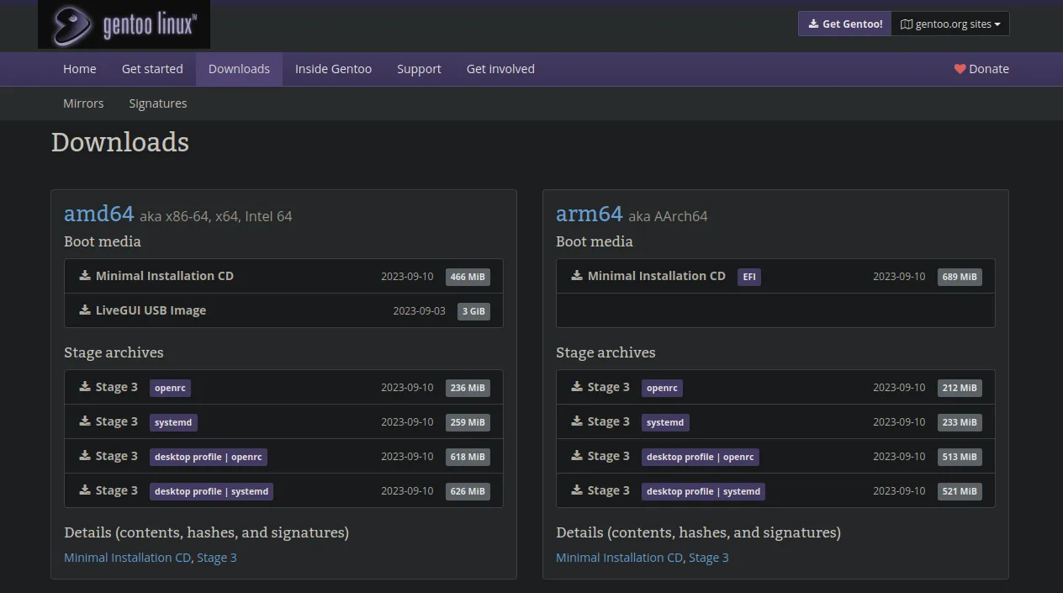The image size is (1063, 593).
Task: Click the Gentoo Linux logo
Action: (x=124, y=24)
